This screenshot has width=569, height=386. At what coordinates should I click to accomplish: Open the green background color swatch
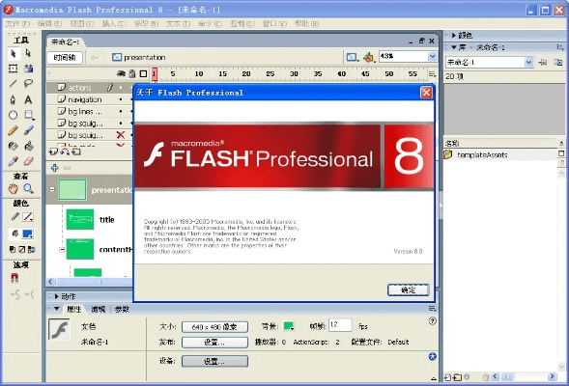pyautogui.click(x=289, y=326)
